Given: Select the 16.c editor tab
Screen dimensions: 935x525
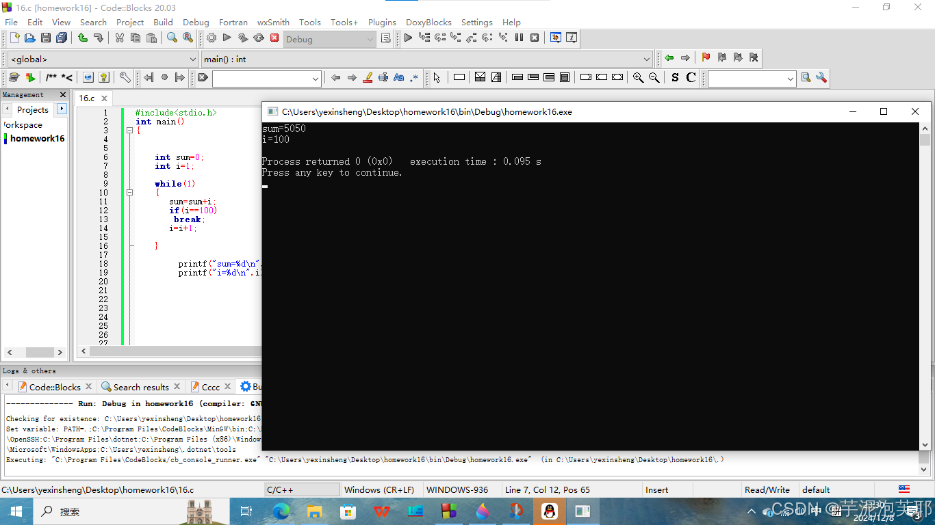Looking at the screenshot, I should pyautogui.click(x=87, y=98).
